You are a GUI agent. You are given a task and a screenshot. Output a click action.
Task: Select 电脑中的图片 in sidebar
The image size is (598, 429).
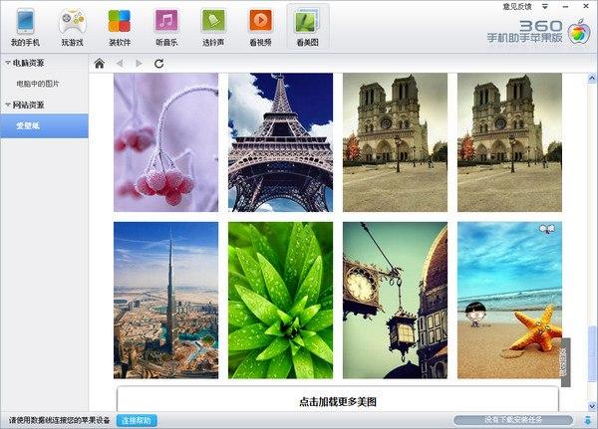(x=38, y=84)
